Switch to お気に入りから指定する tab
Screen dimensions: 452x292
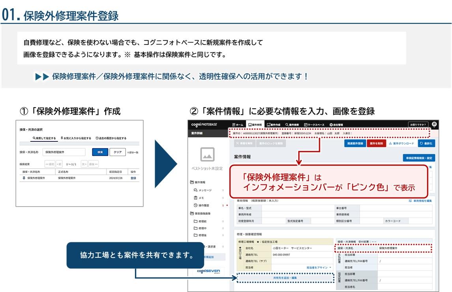[x=76, y=138]
